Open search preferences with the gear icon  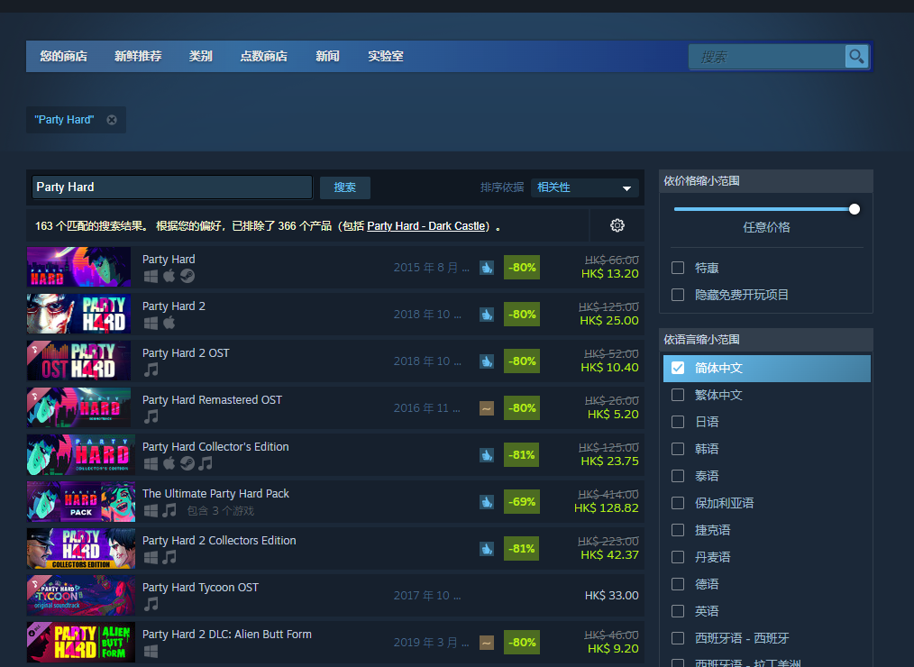click(617, 225)
